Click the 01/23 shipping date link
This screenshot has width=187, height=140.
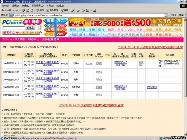(89, 64)
